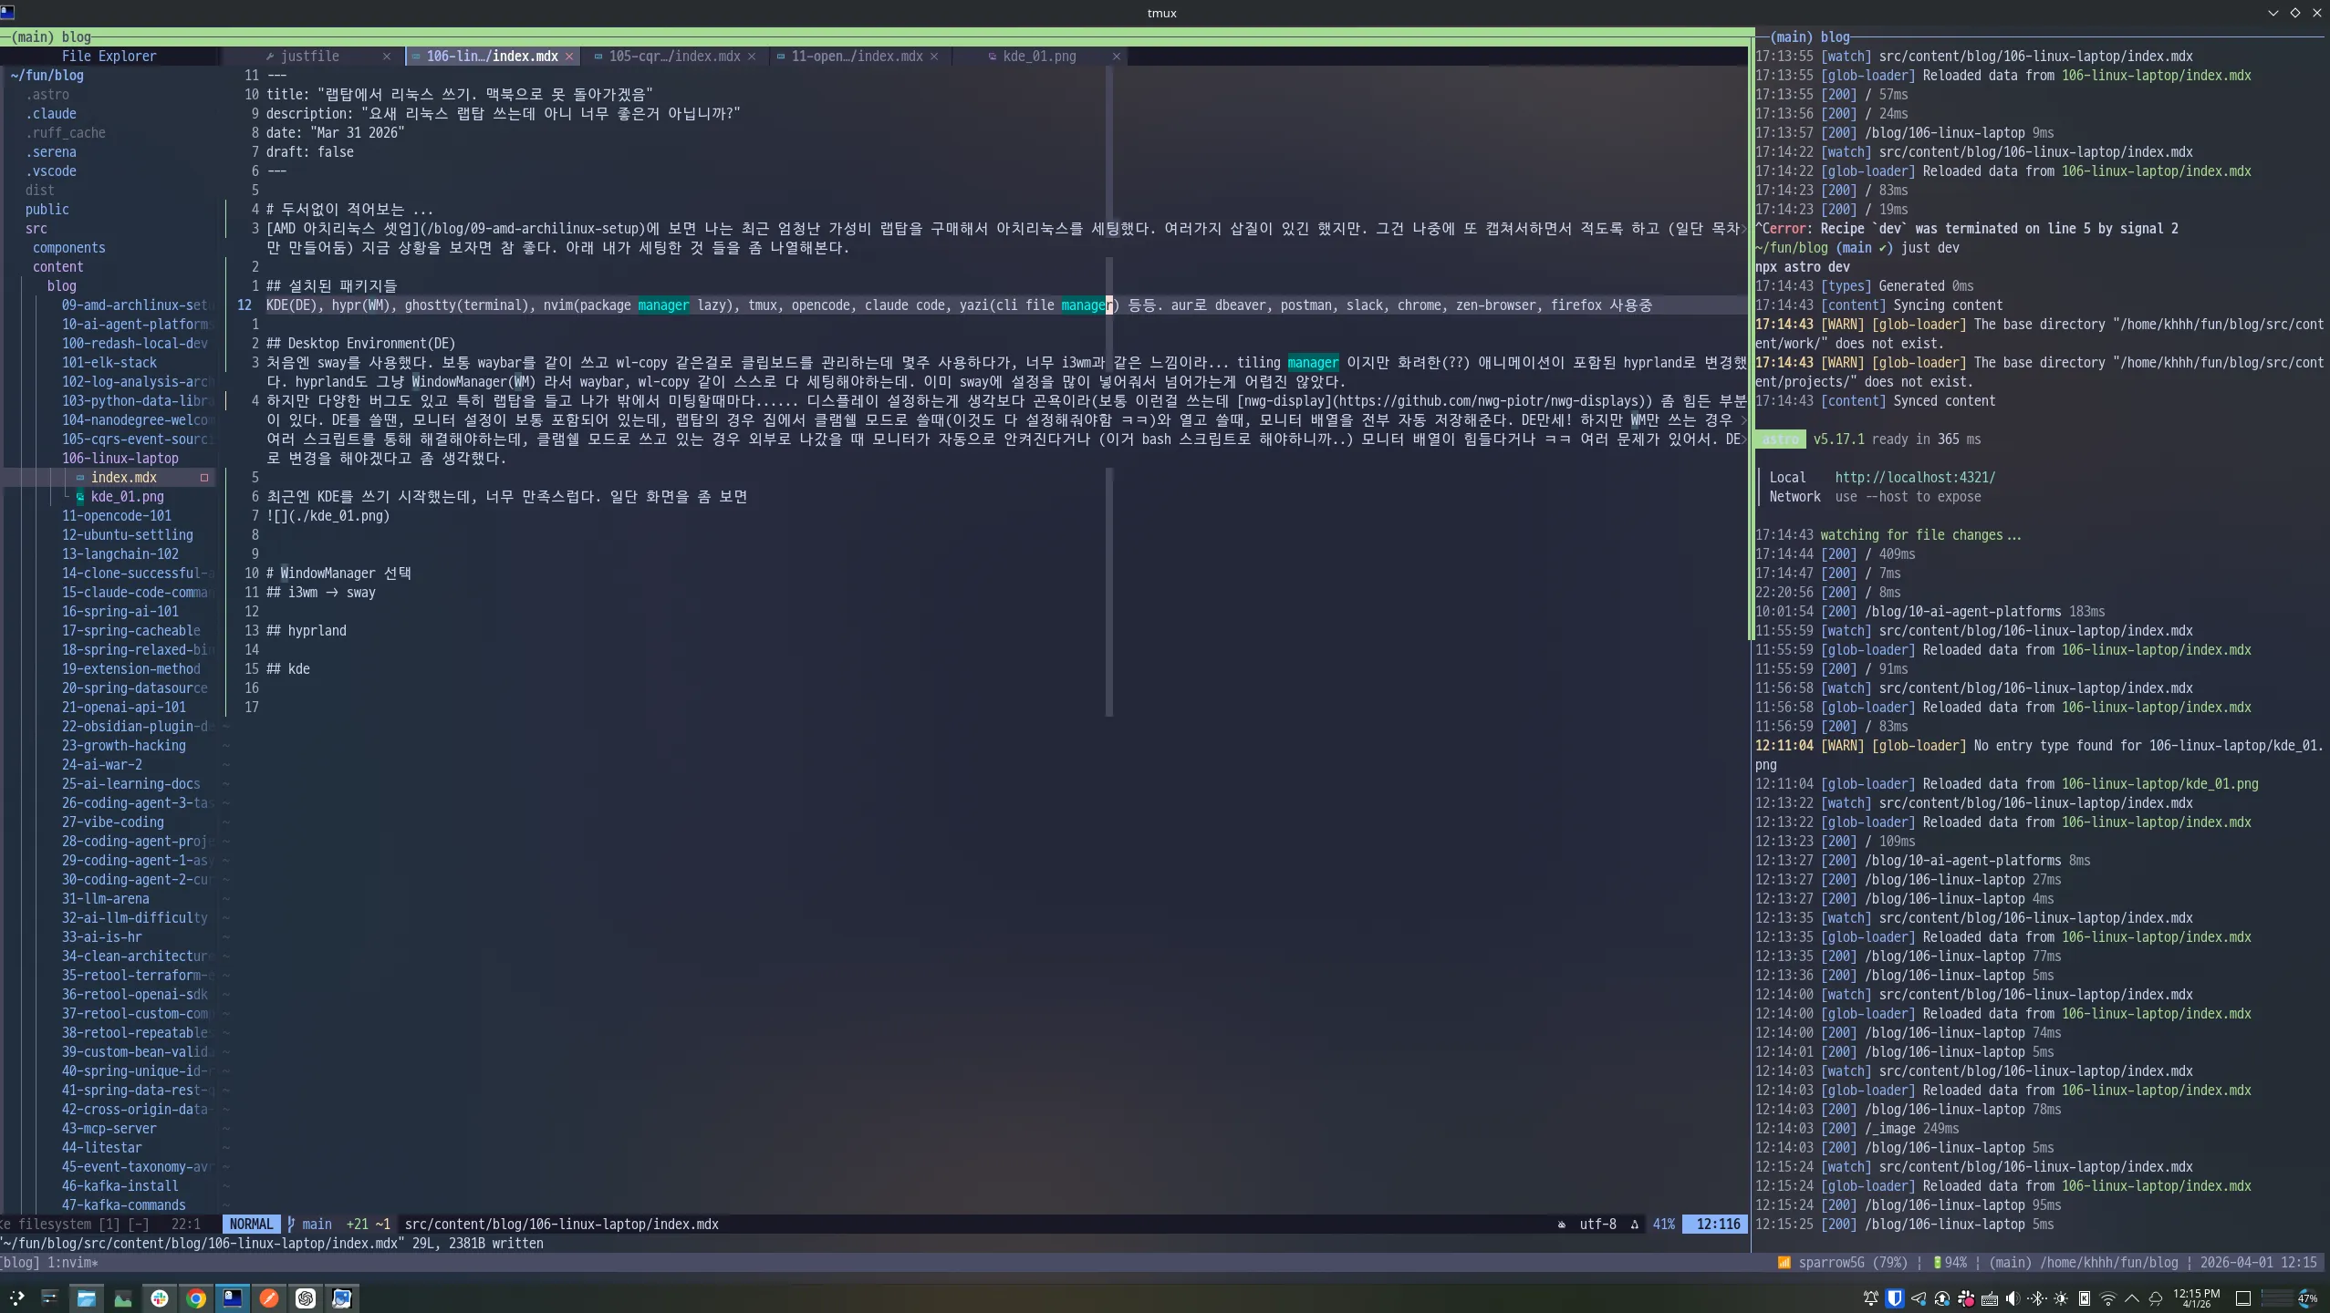
Task: Expand the hidden system tray icons arrow
Action: point(2132,1298)
